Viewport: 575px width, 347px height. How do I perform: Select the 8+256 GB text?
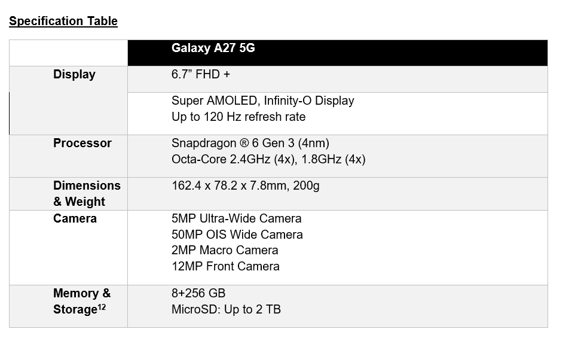(x=198, y=293)
